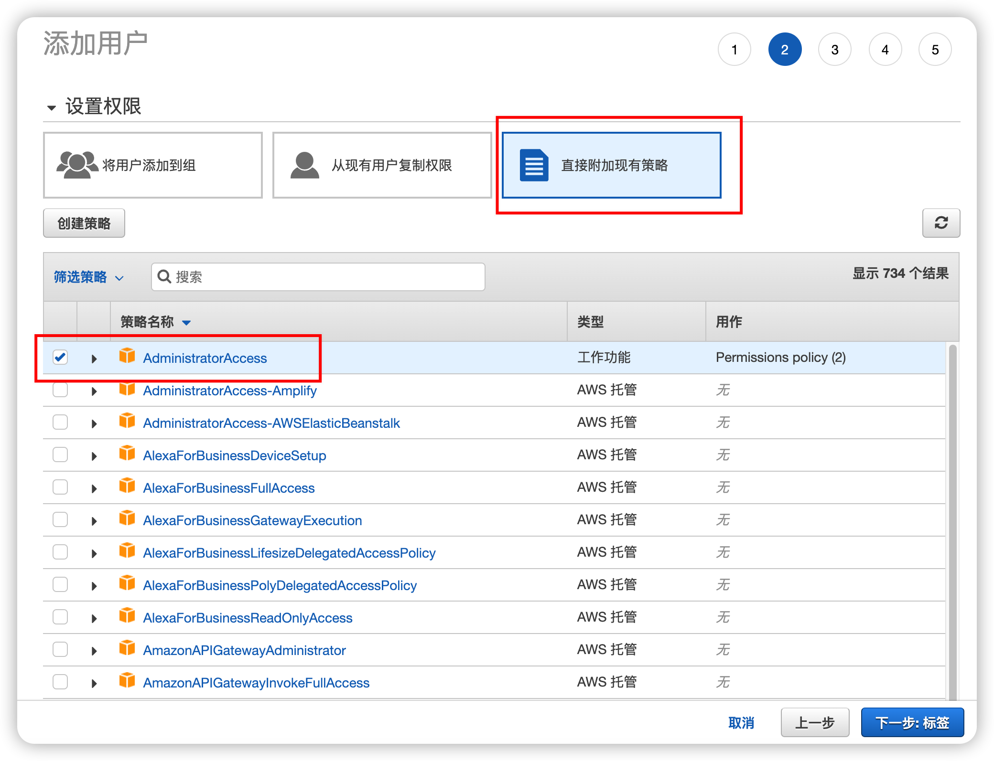
Task: Click orange box icon beside AdministratorAccess
Action: coord(127,356)
